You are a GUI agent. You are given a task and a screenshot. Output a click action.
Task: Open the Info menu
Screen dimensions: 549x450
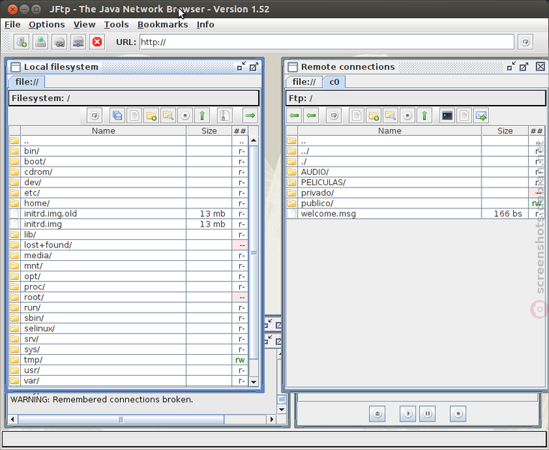pyautogui.click(x=205, y=25)
